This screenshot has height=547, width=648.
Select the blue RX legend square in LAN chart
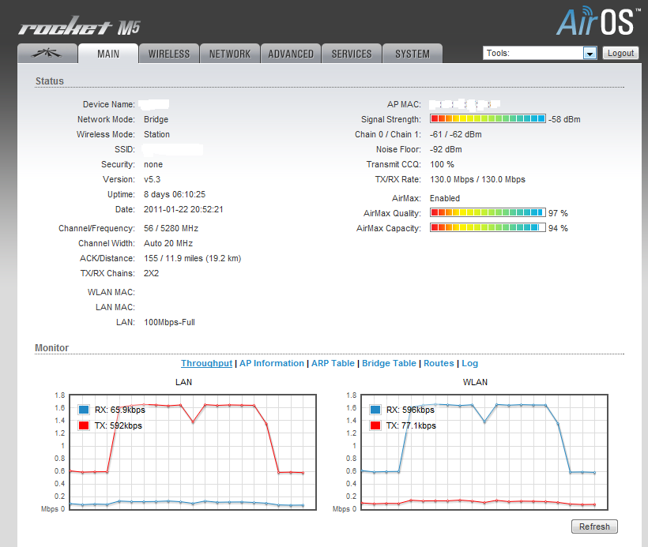click(84, 410)
